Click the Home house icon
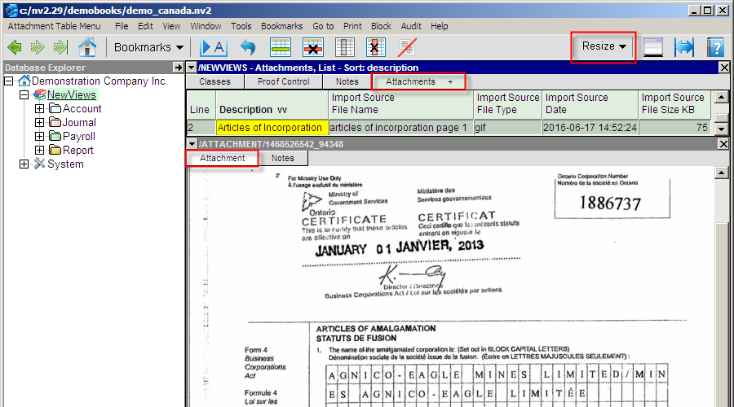This screenshot has height=407, width=734. (86, 47)
